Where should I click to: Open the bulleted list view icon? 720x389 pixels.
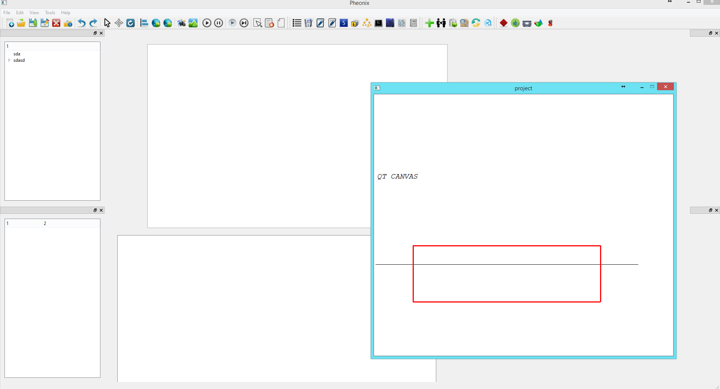[297, 23]
